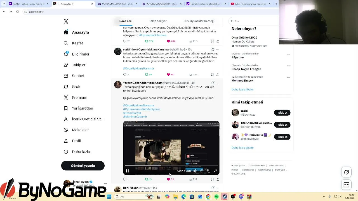Enter video fullscreen
The image size is (358, 201).
(215, 171)
